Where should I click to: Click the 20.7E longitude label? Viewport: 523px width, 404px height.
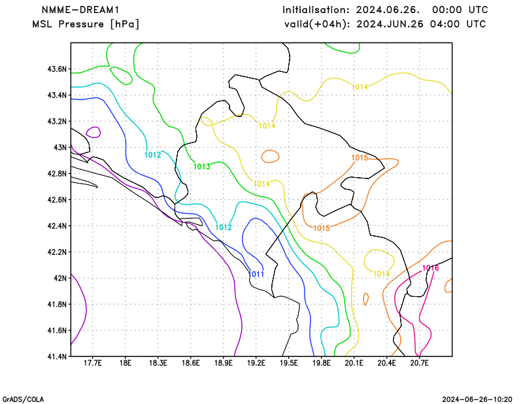click(419, 363)
